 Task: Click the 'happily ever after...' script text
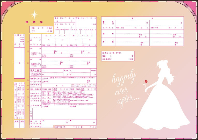point(124,89)
